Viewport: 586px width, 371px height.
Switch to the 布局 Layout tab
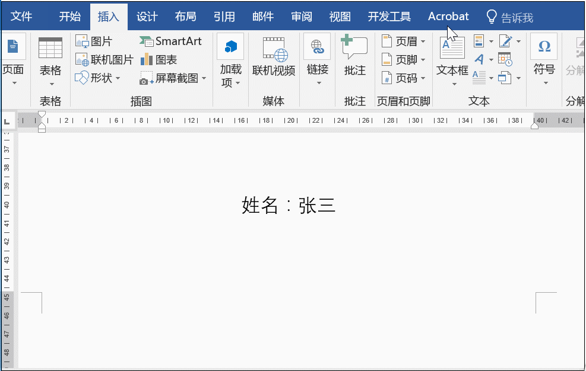point(185,17)
